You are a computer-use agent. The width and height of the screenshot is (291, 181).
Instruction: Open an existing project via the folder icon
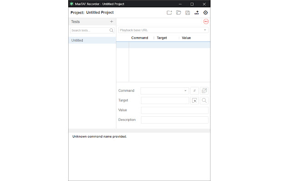pyautogui.click(x=179, y=13)
